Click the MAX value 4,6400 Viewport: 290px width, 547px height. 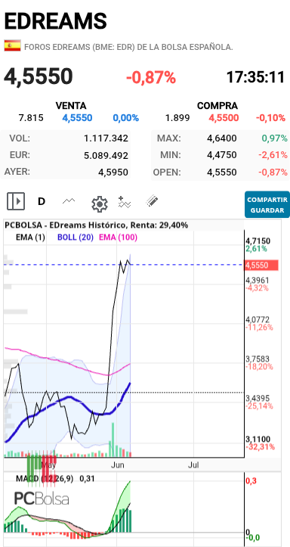point(222,138)
